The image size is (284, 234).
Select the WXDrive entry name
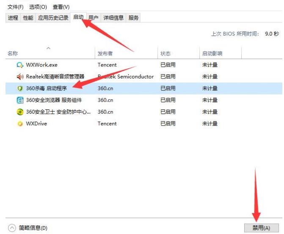point(36,124)
